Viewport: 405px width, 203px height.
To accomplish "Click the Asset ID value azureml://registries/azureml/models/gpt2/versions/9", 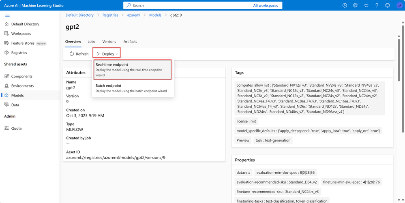I will (116, 157).
